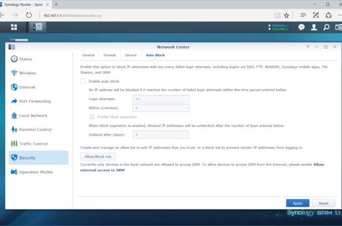Add page to favorites star icon
Image resolution: width=342 pixels, height=226 pixels.
[x=286, y=15]
